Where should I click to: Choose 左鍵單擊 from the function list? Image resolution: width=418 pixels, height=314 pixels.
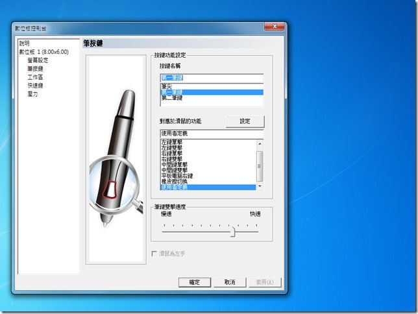[171, 142]
